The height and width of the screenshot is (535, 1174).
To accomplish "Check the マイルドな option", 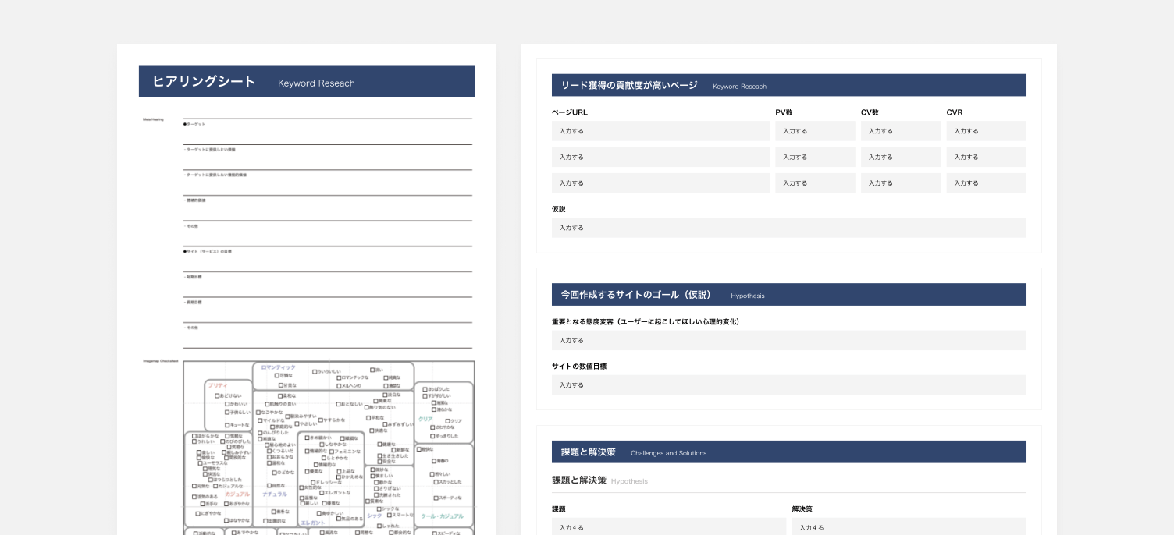I will pyautogui.click(x=259, y=420).
